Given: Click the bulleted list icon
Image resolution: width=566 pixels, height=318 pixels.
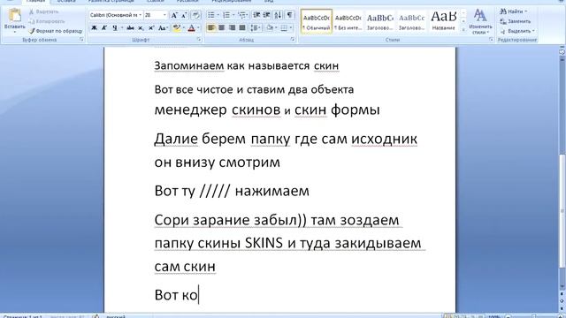Looking at the screenshot, I should [x=210, y=15].
